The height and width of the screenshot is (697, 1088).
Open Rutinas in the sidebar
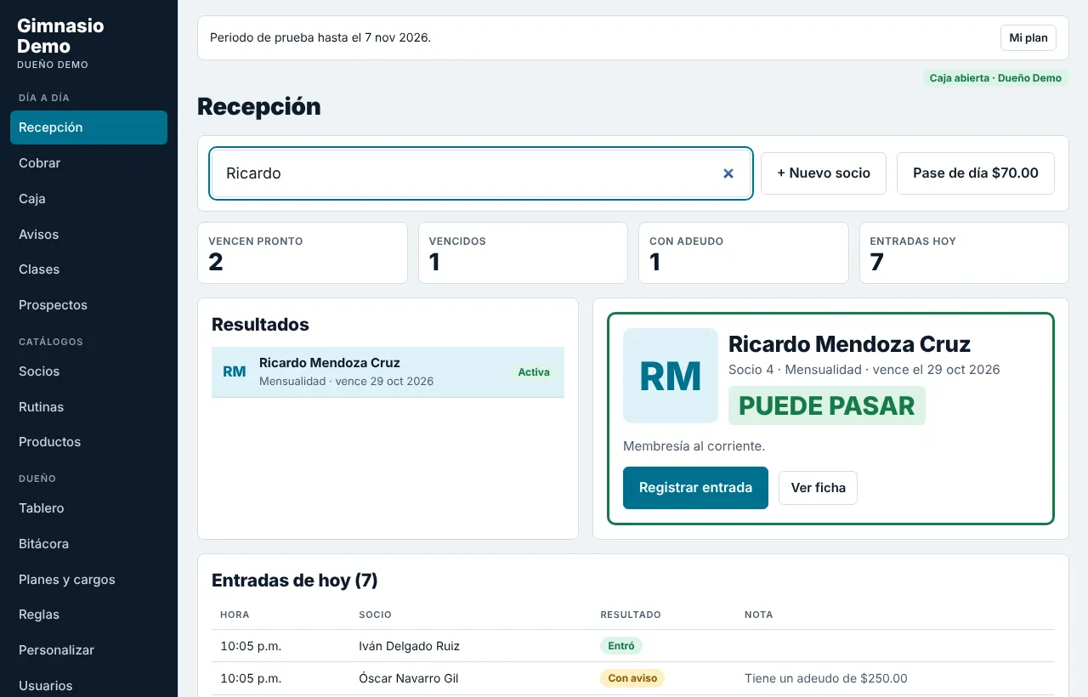[x=88, y=407]
